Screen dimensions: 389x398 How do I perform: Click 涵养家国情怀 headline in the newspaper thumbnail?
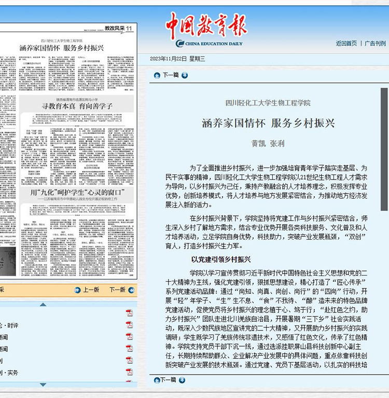tap(62, 47)
